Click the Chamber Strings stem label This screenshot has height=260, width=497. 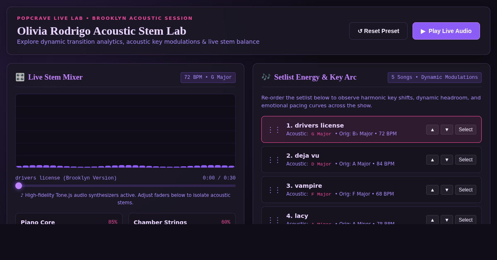click(160, 222)
